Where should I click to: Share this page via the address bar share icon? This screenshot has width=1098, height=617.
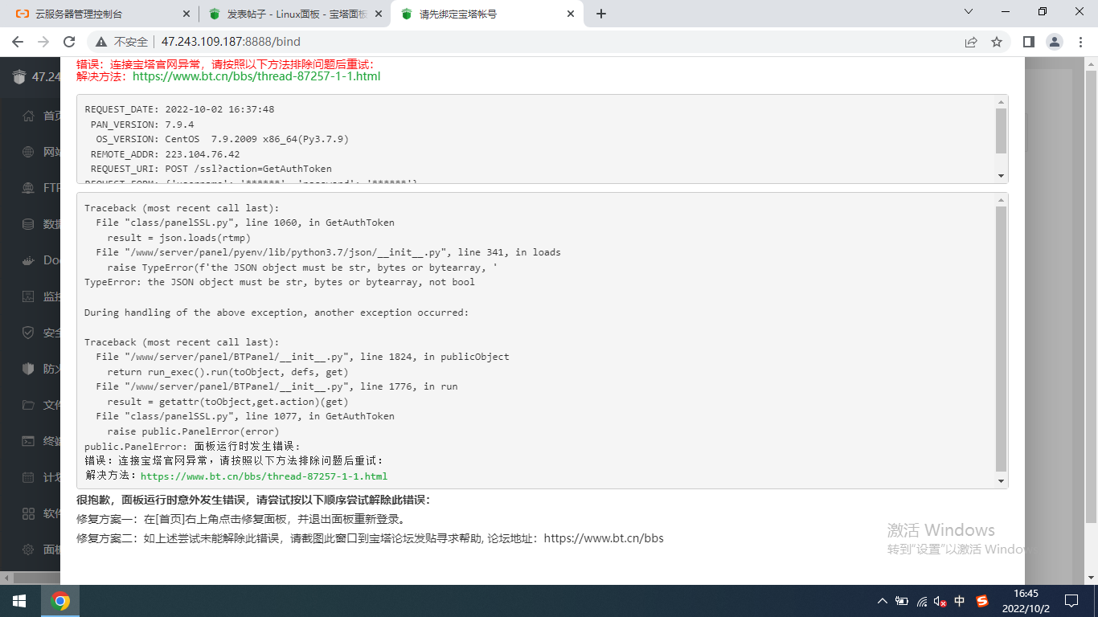click(x=971, y=42)
